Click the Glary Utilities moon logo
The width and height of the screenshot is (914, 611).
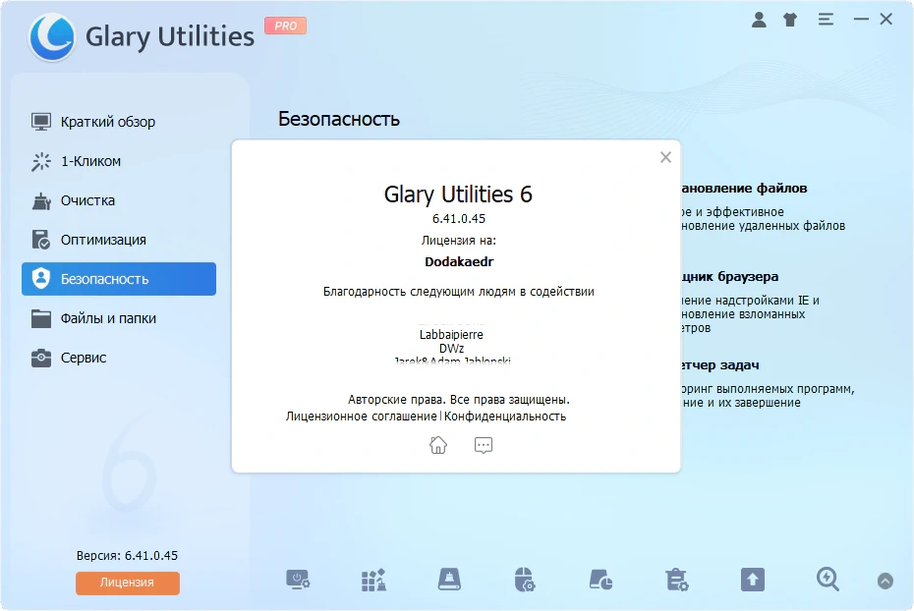click(52, 36)
